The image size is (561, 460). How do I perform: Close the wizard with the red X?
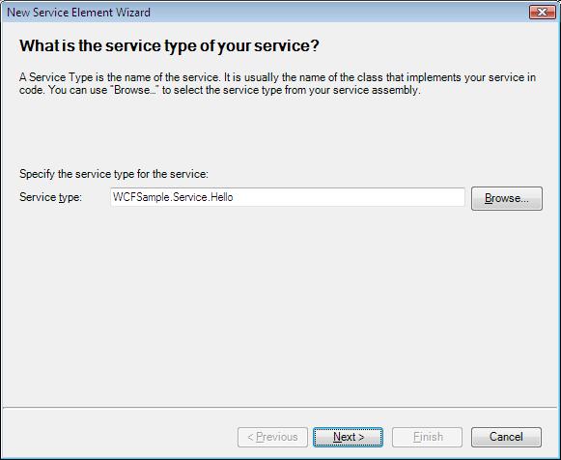click(x=542, y=12)
